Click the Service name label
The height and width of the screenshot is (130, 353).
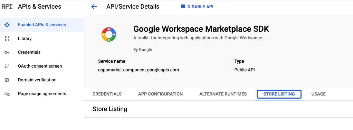(112, 61)
